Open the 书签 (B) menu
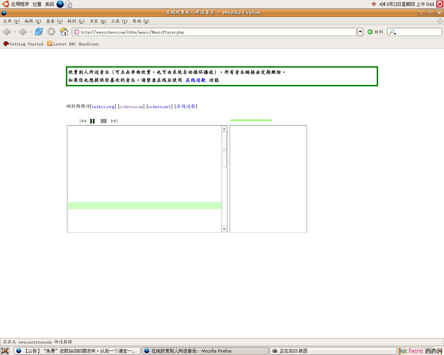The width and height of the screenshot is (444, 355). click(98, 21)
